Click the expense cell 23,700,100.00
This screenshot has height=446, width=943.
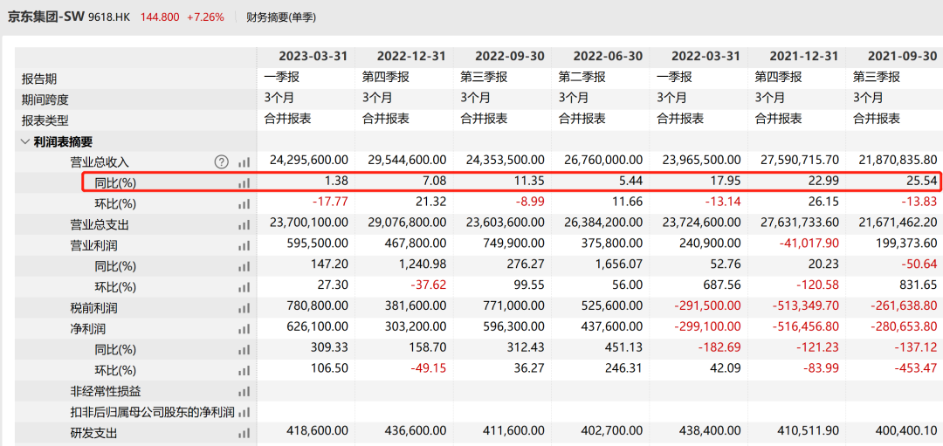coord(309,223)
